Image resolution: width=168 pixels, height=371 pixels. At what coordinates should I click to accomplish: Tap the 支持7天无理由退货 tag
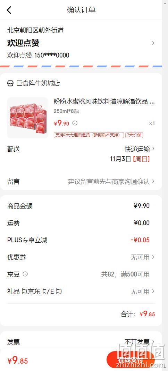(x=89, y=135)
